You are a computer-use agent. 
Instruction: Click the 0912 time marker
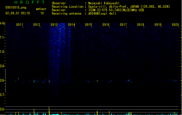(37, 25)
